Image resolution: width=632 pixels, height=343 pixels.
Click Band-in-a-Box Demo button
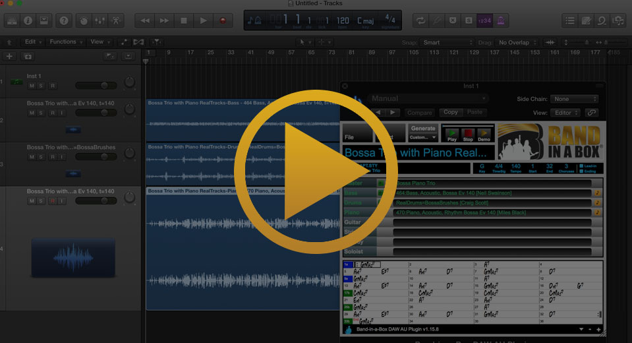click(484, 135)
